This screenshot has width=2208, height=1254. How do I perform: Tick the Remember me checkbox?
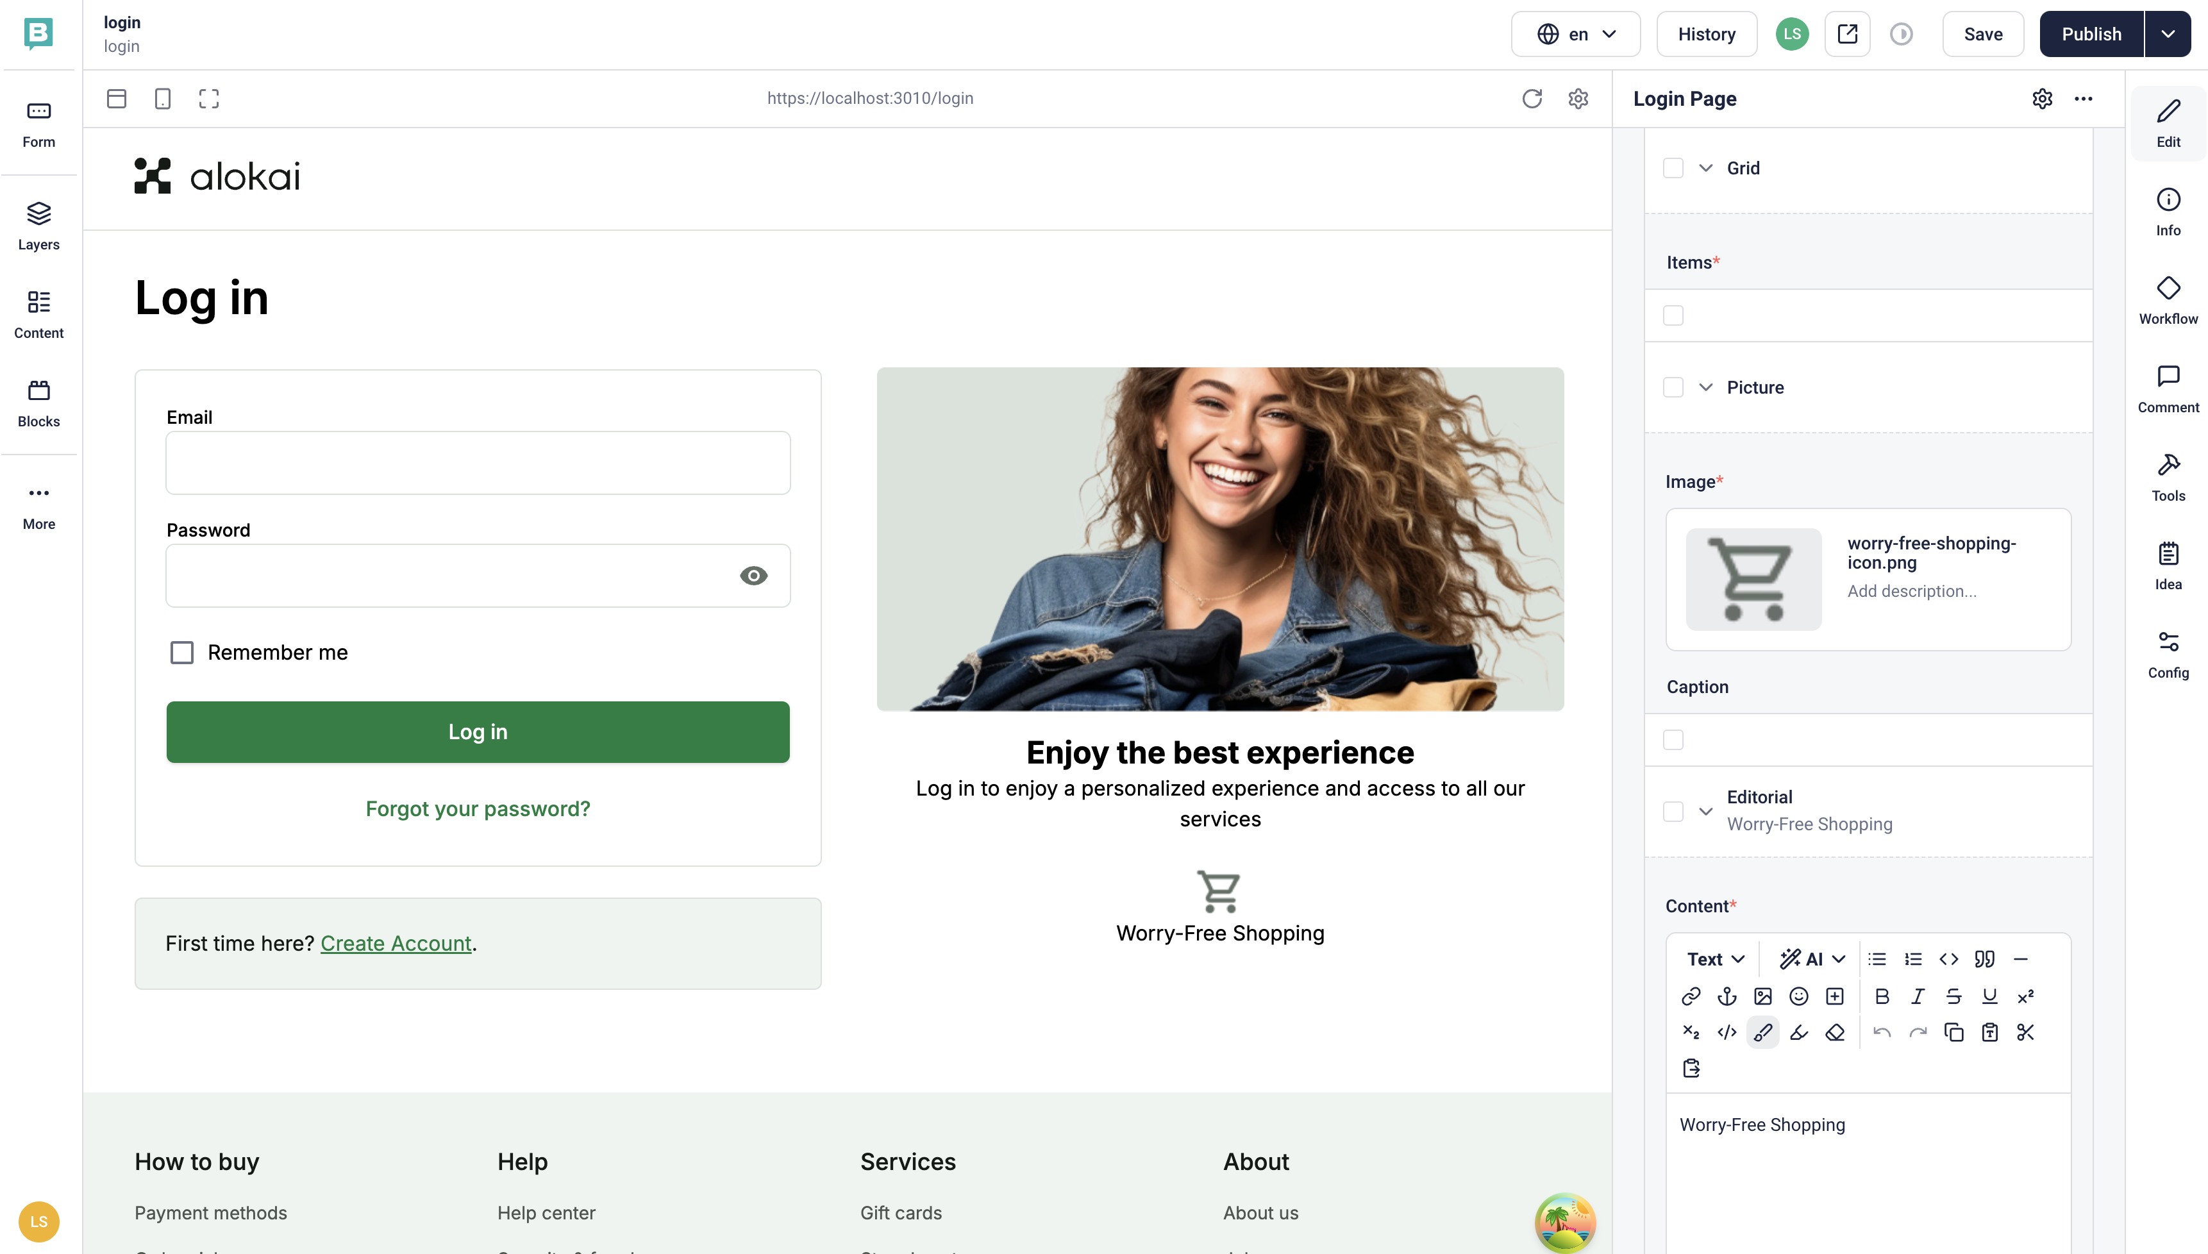(181, 652)
